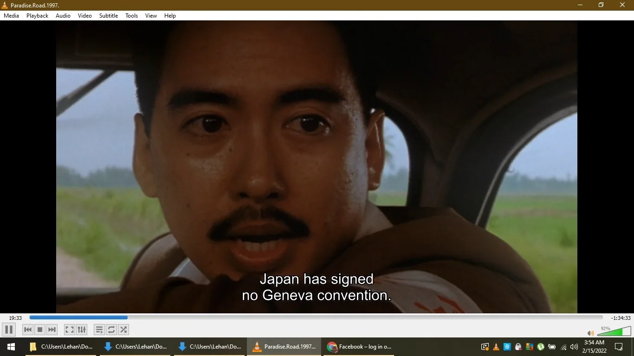Open the View menu
Viewport: 634px width, 356px height.
(x=151, y=16)
